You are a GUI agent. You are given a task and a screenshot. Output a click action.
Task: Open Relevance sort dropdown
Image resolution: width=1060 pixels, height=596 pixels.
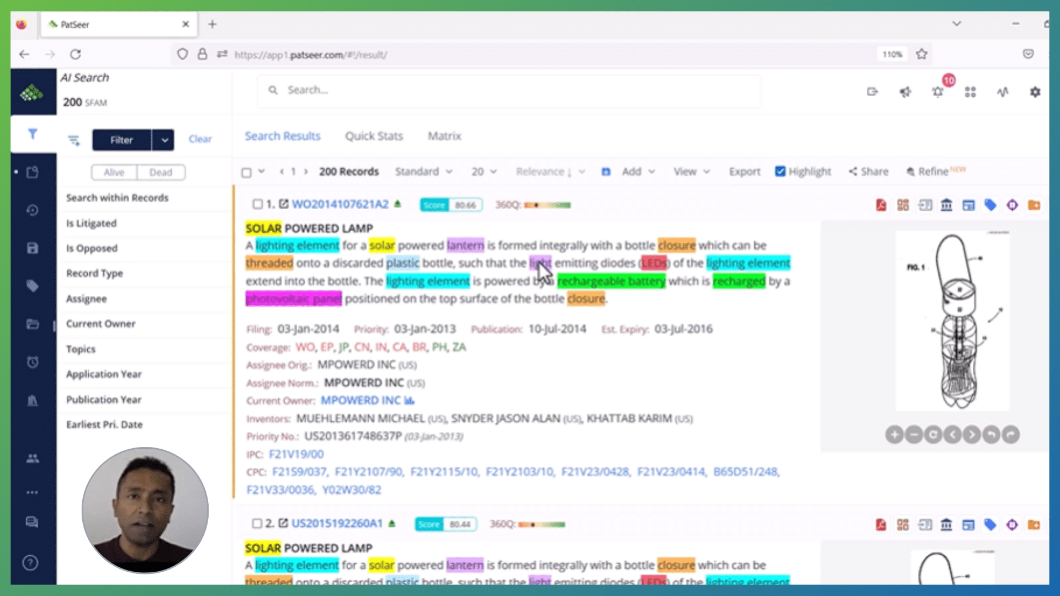(x=550, y=172)
